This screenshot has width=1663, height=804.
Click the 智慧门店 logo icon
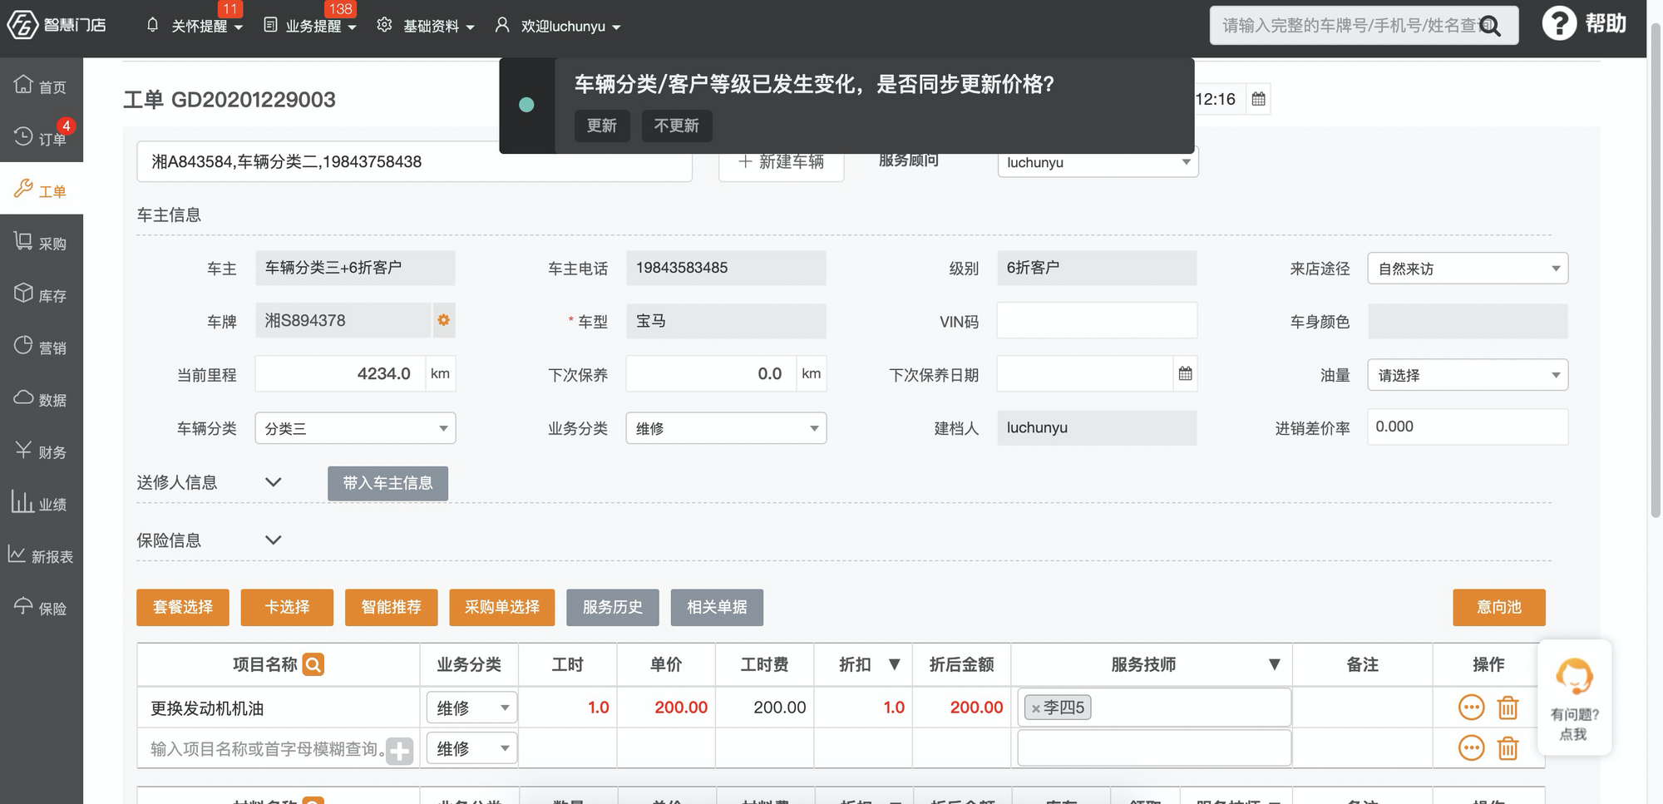pos(22,24)
